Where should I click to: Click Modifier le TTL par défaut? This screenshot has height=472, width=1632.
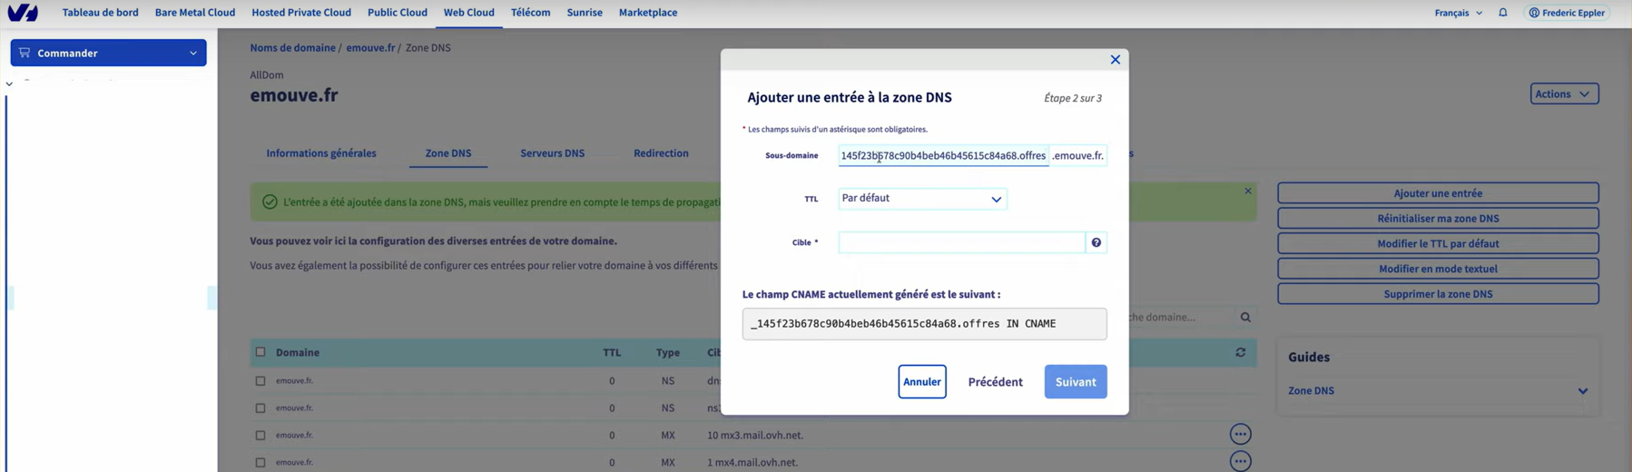click(x=1438, y=243)
